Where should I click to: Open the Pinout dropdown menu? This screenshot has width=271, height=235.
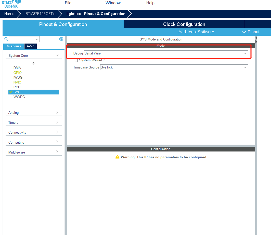pos(251,32)
